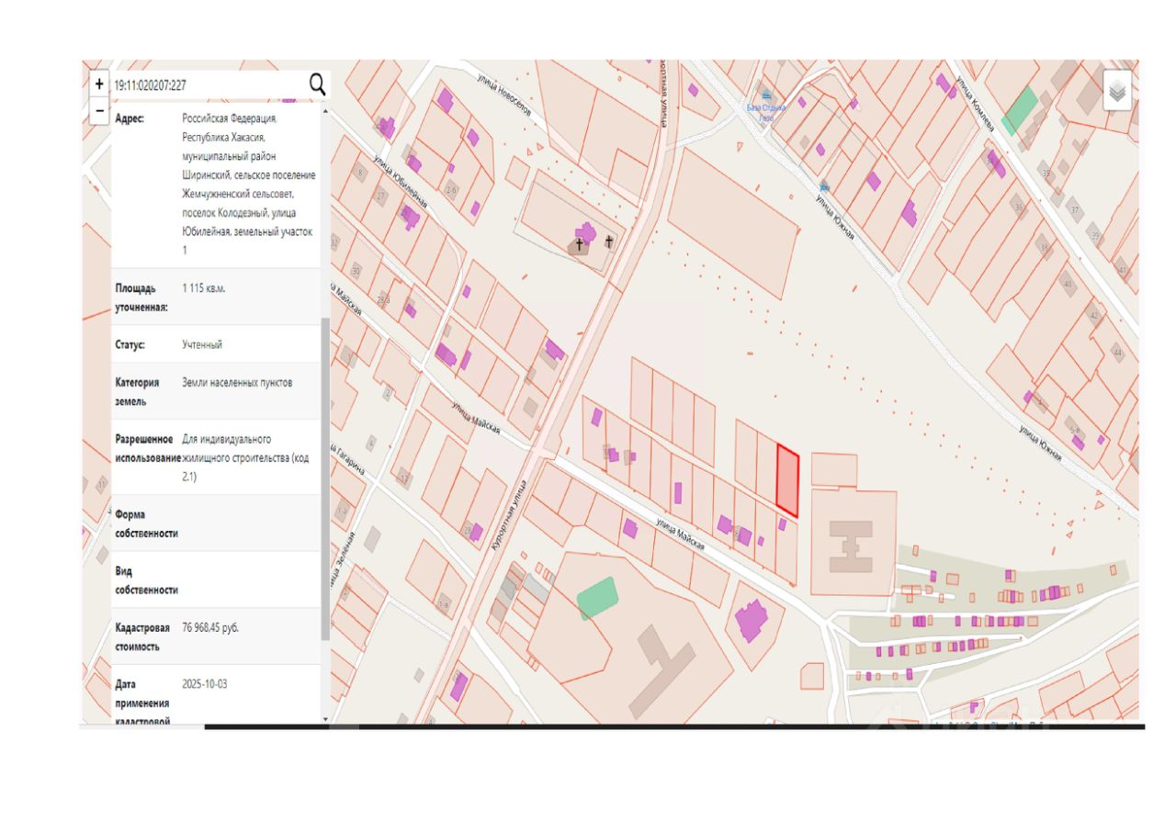Click the green parcel south of улица Майская
The image size is (1176, 832).
(597, 598)
